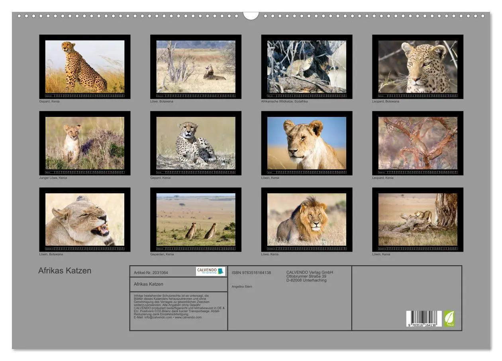Open the leopard close-up portrait photo
This screenshot has height=361, width=502.
[x=418, y=66]
